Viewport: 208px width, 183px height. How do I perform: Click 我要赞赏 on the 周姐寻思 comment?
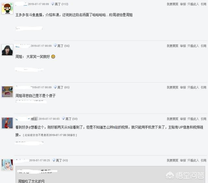click(x=172, y=87)
